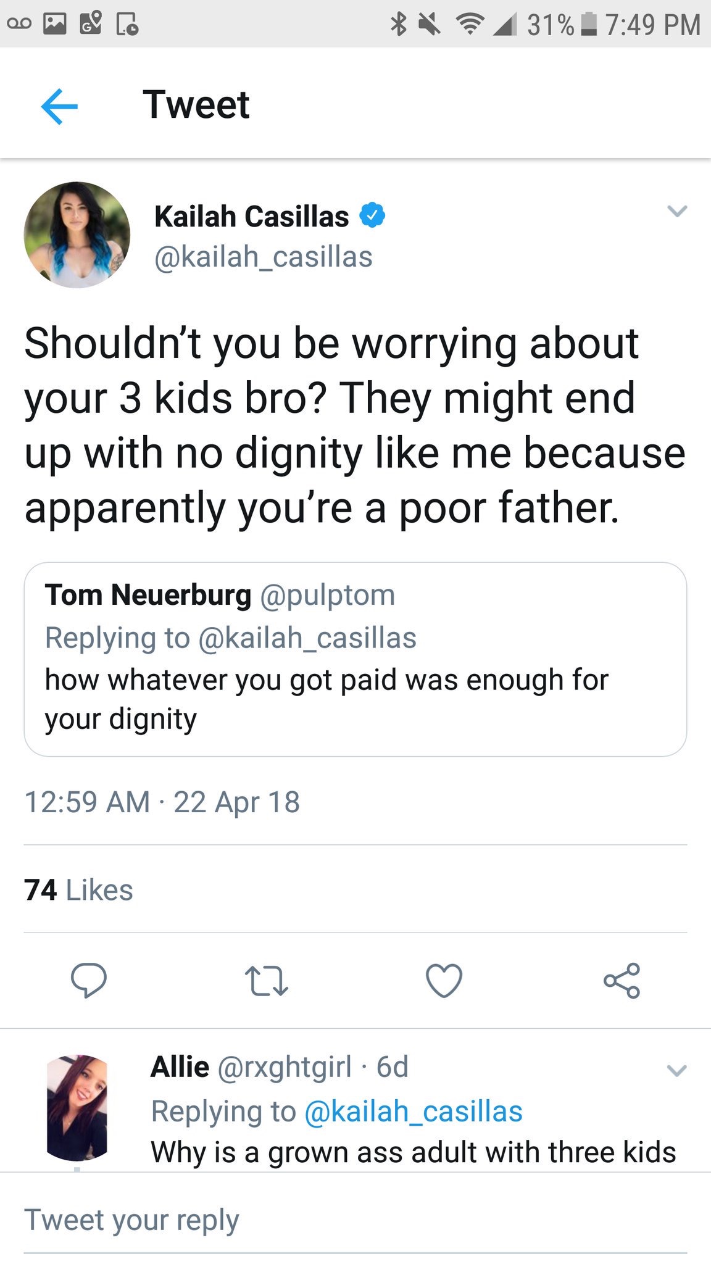Open Kailah Casillas profile photo

(77, 235)
